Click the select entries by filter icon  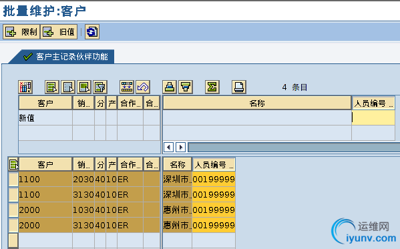pos(100,87)
